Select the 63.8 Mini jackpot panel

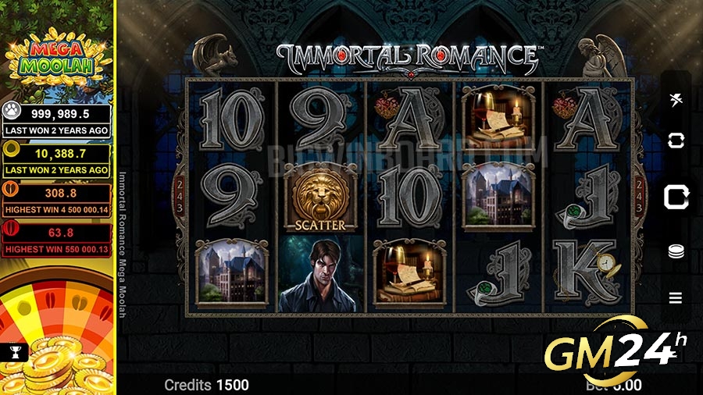tap(56, 238)
